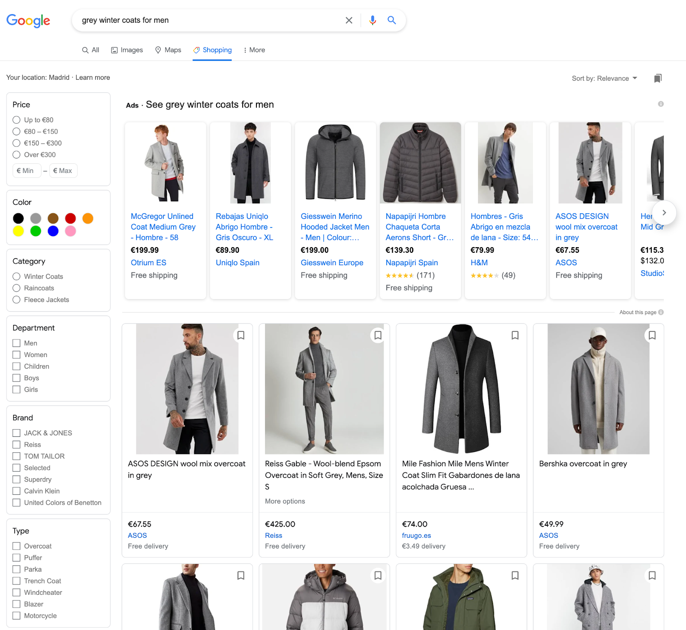Viewport: 686px width, 630px height.
Task: Open the Uniqlo Spain seller link
Action: (x=238, y=263)
